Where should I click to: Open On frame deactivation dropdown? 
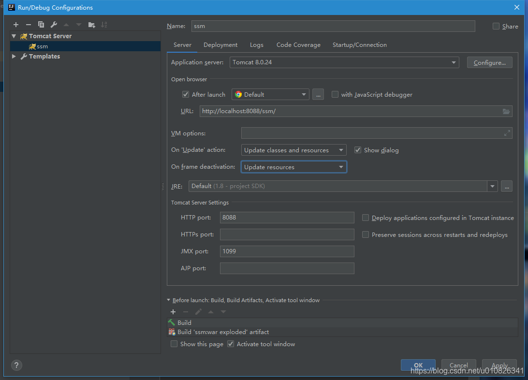point(293,167)
